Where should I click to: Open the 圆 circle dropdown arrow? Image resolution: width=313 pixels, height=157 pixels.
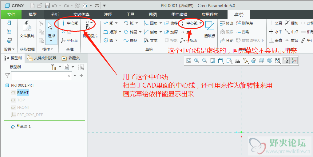(116, 41)
